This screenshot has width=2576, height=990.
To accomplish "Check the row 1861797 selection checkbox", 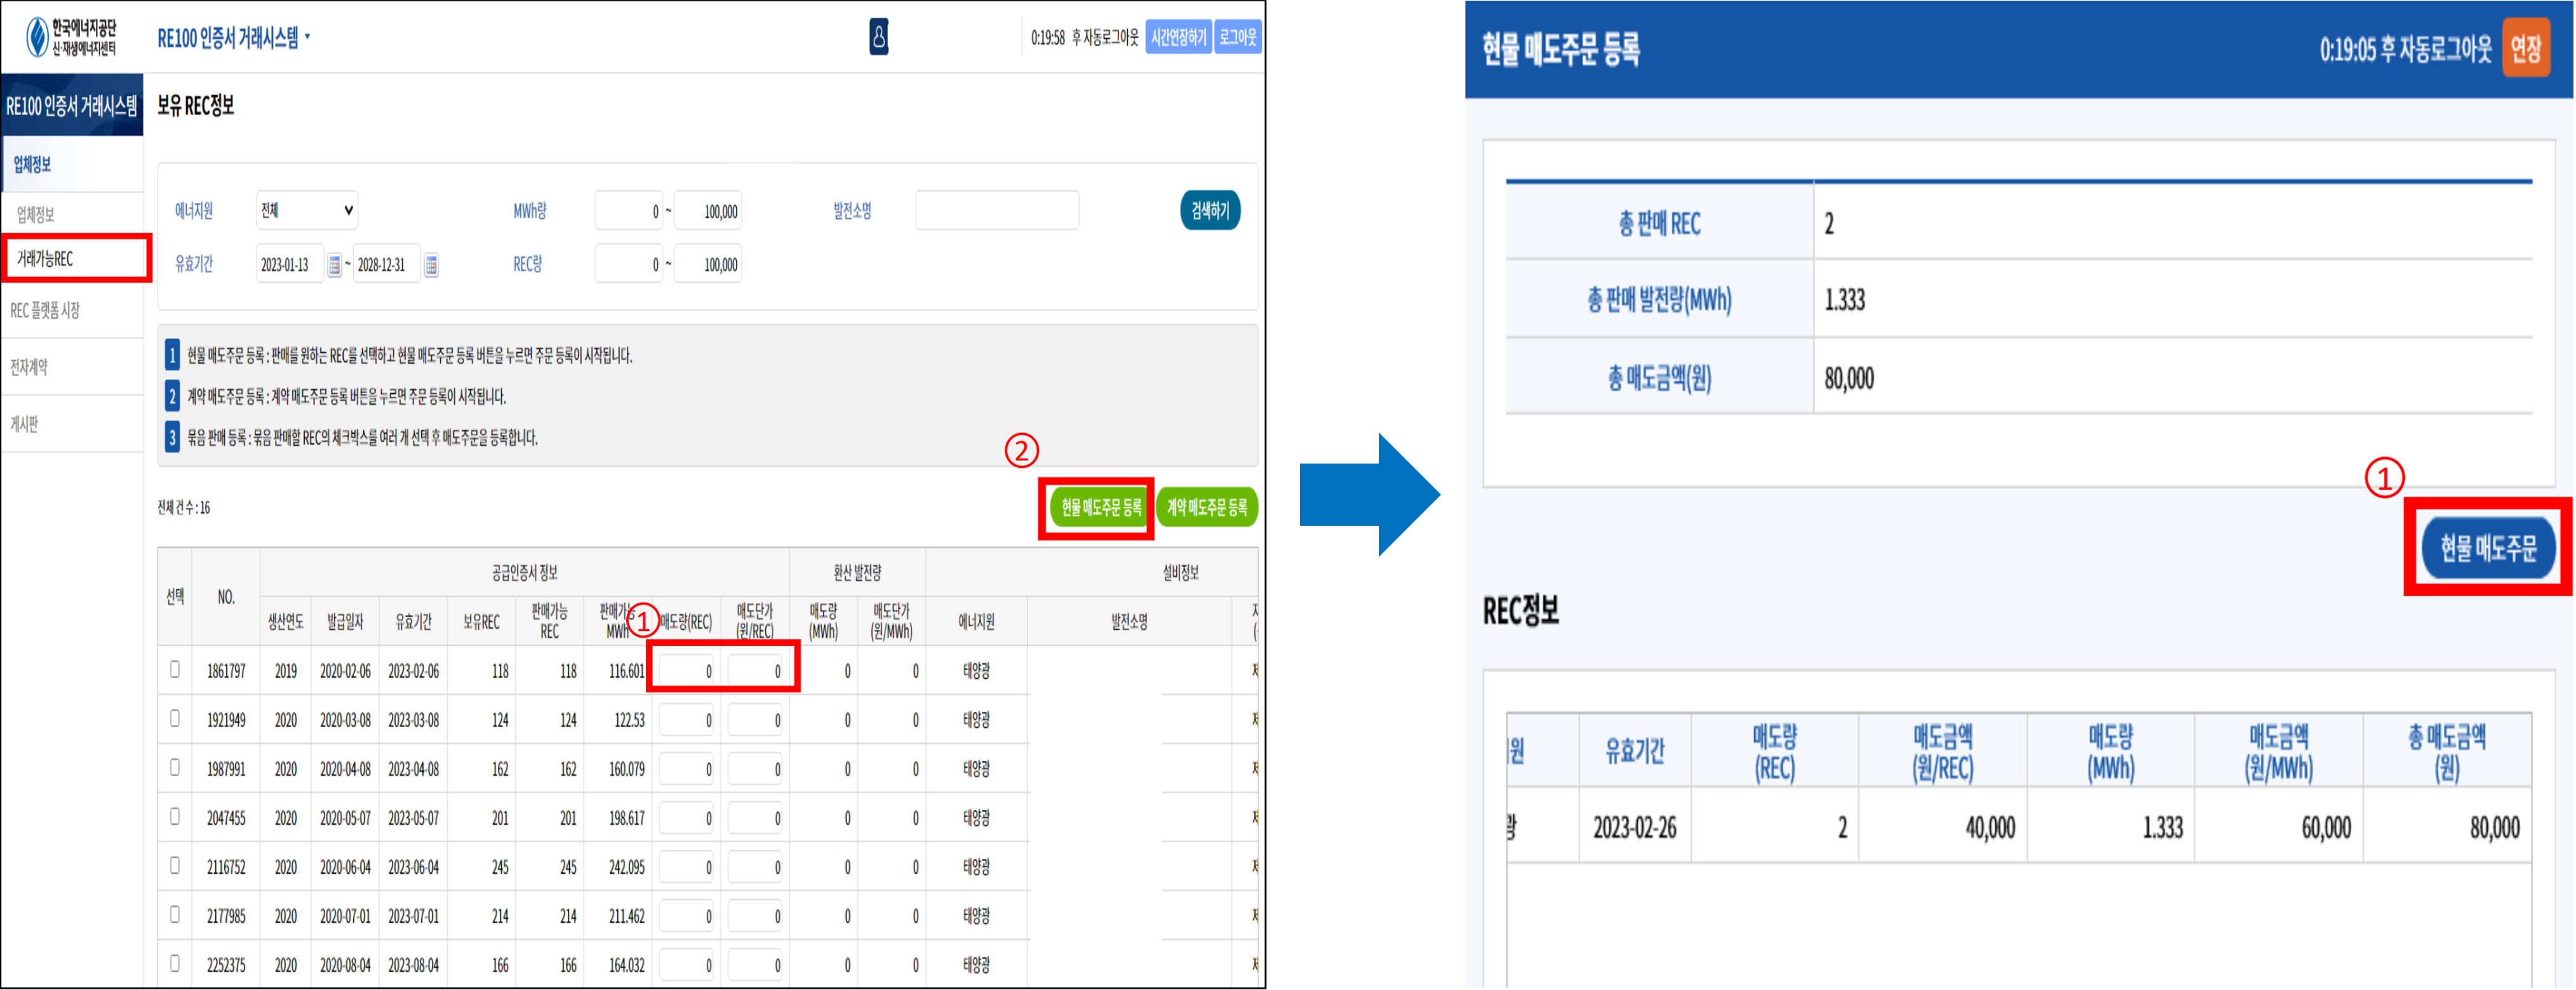I will coord(175,669).
